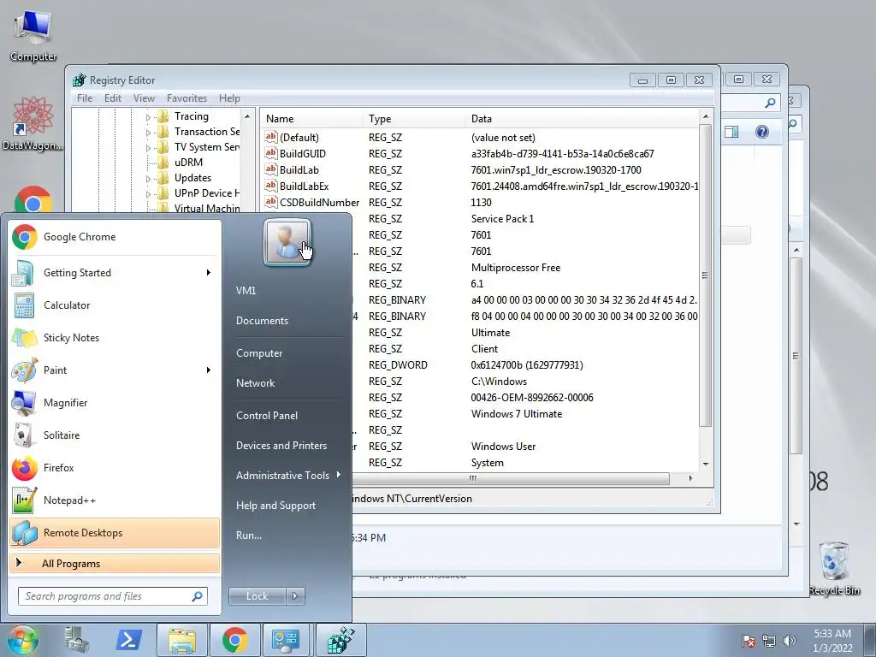Launch Firefox from Start menu
This screenshot has height=657, width=876.
coord(115,467)
